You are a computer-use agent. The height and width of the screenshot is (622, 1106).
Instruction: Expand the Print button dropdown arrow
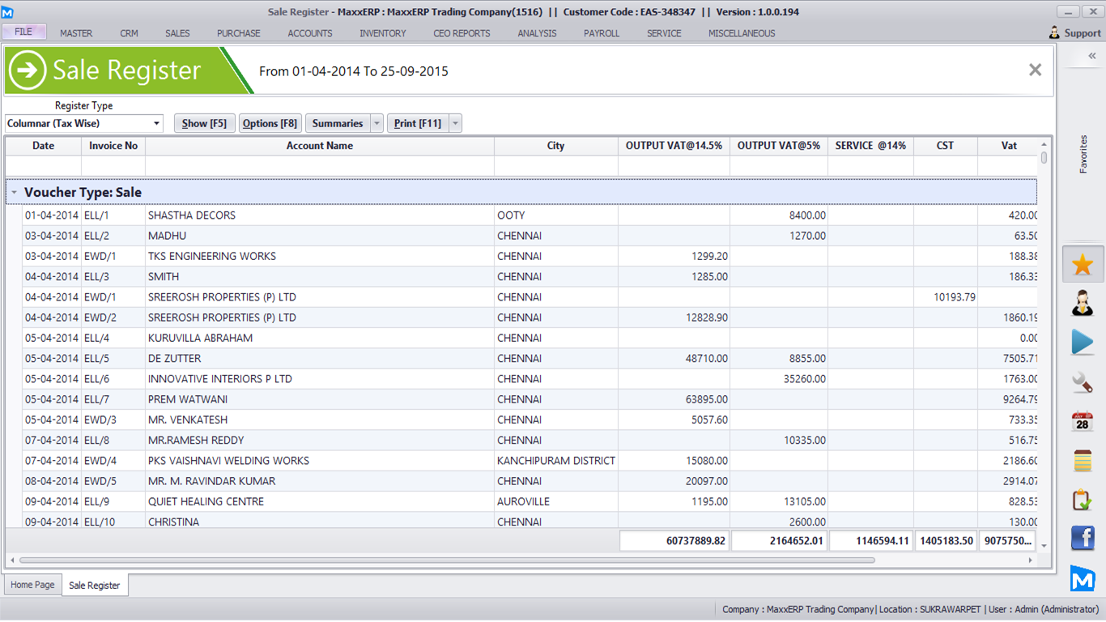click(456, 124)
